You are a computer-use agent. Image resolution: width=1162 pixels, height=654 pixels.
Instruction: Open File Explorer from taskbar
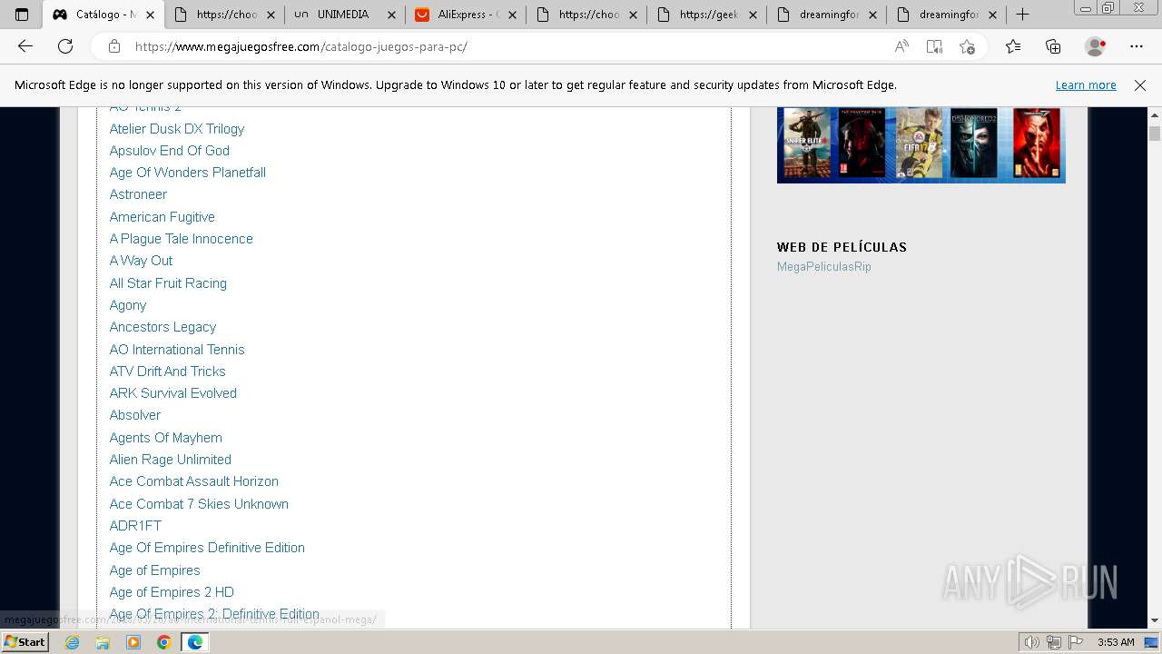tap(103, 642)
